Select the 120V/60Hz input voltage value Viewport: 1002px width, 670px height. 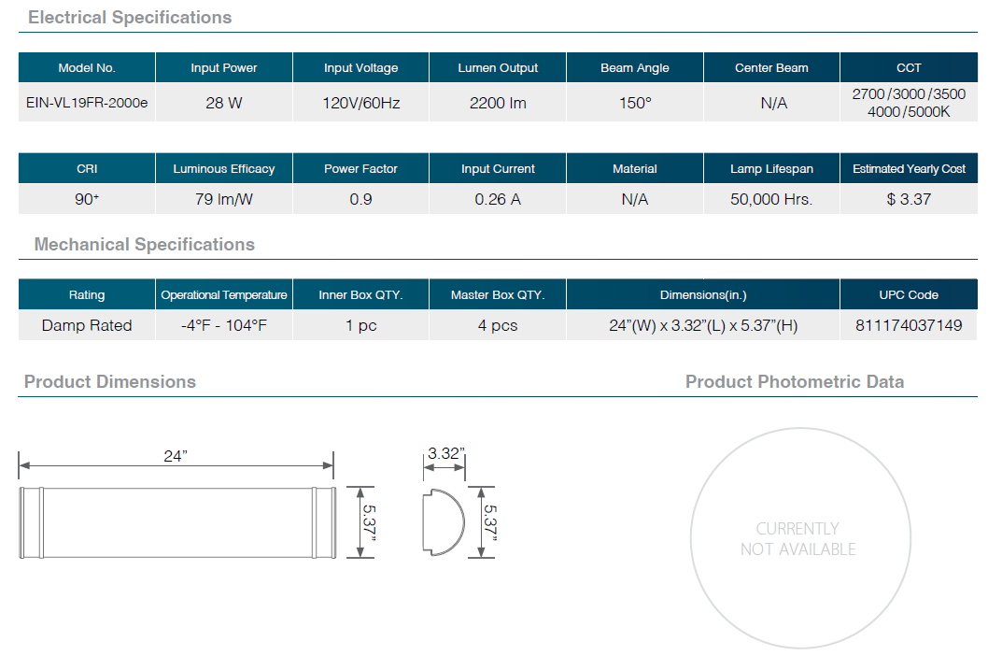point(360,103)
